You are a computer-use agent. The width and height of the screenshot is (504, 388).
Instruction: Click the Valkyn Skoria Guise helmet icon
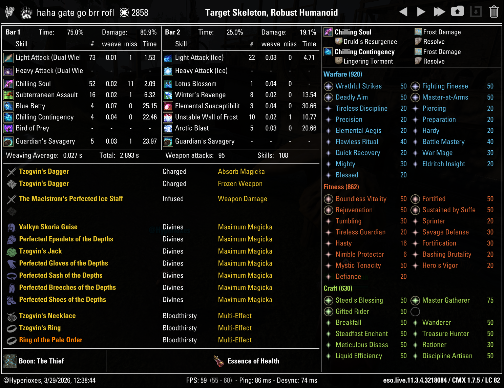pos(11,227)
